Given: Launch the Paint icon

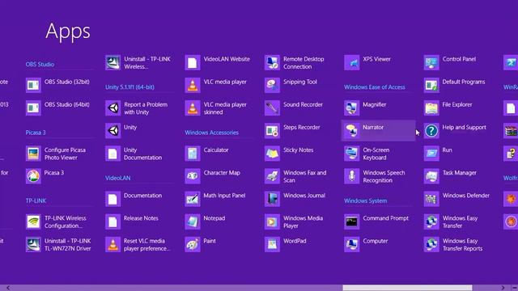Looking at the screenshot, I should [x=193, y=244].
